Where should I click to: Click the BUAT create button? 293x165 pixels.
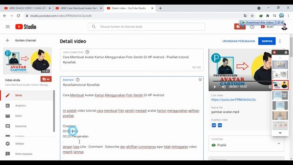tap(268, 27)
